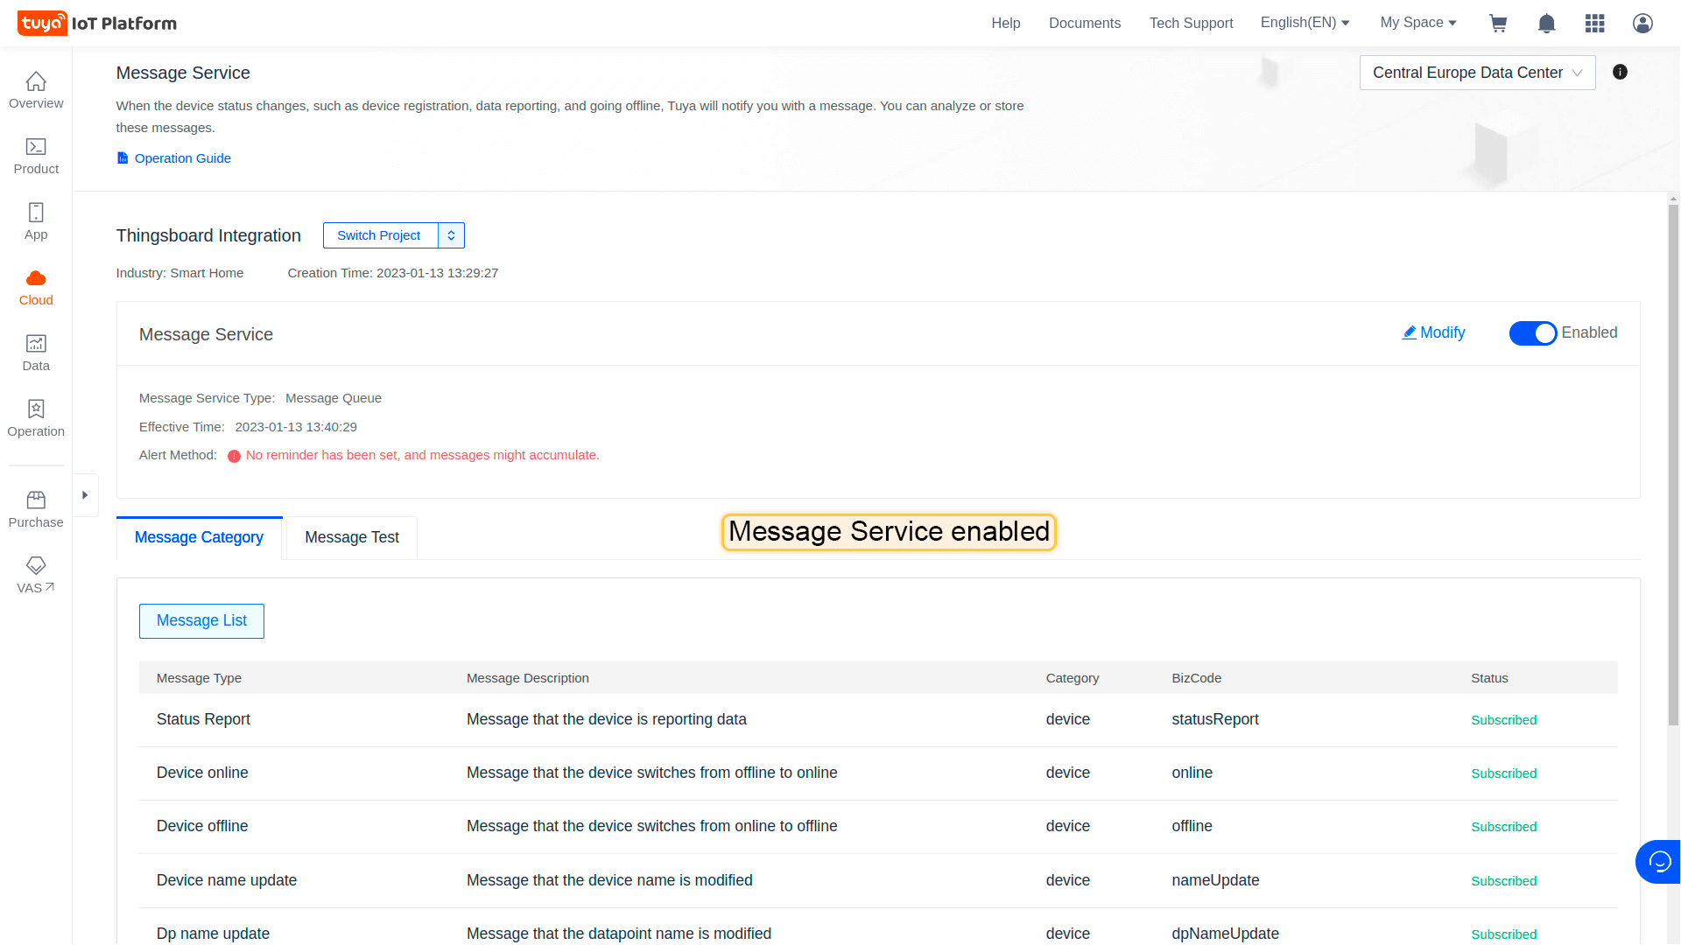Click the page vertical scrollbar
The width and height of the screenshot is (1681, 945).
pyautogui.click(x=1673, y=464)
